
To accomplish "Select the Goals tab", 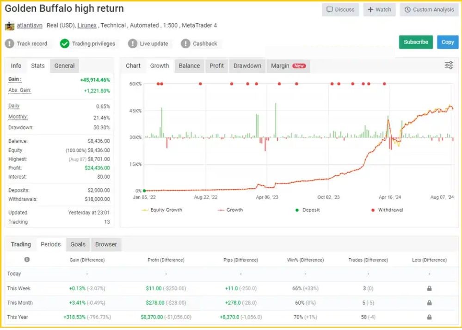I will click(x=78, y=244).
